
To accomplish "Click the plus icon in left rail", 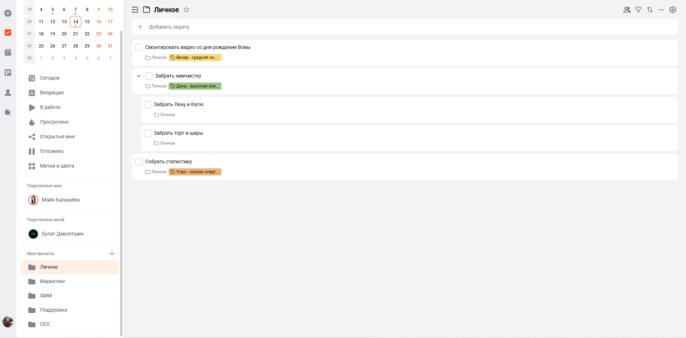I will pyautogui.click(x=8, y=13).
